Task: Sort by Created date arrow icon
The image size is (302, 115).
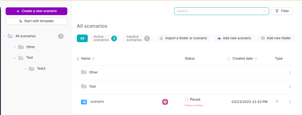Action: 229,59
